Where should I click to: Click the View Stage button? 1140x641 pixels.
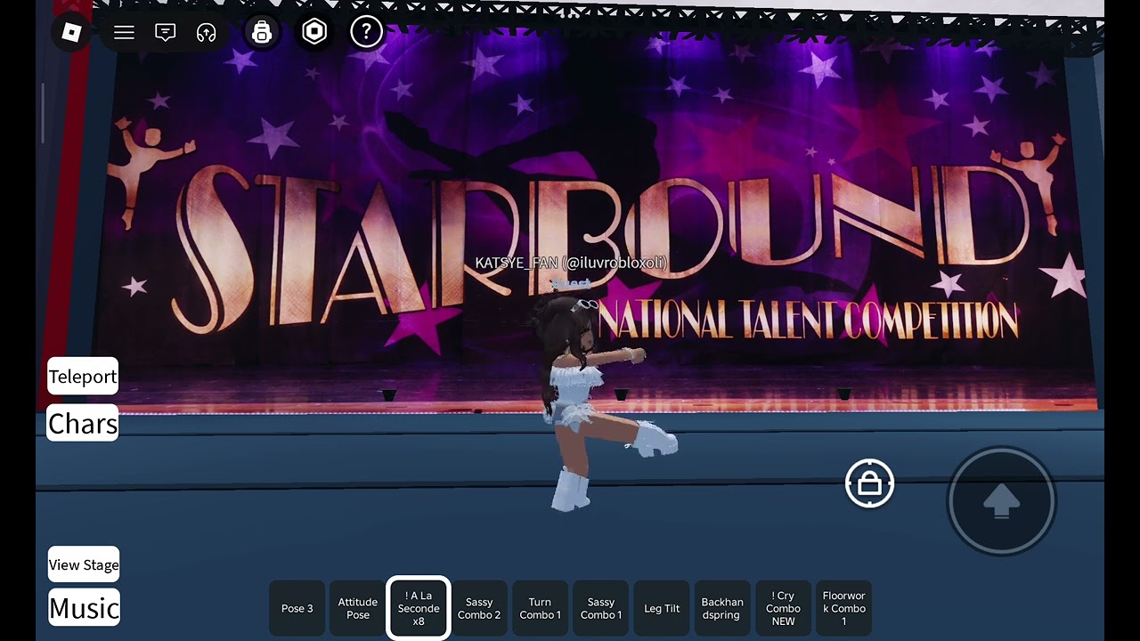coord(84,564)
